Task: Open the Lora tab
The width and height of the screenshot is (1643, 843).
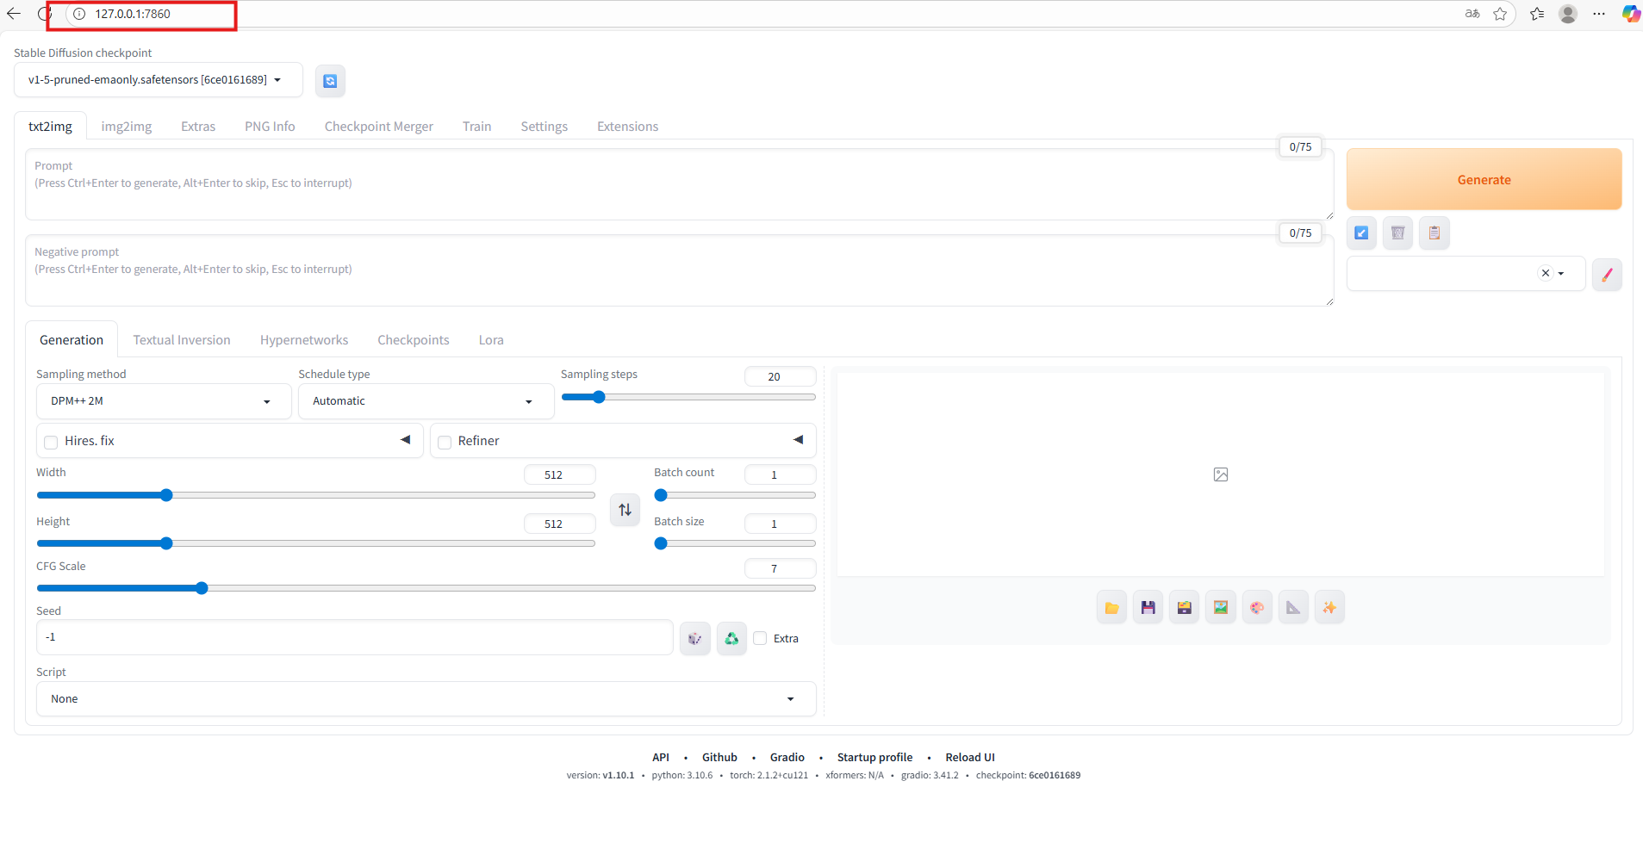Action: pyautogui.click(x=491, y=340)
